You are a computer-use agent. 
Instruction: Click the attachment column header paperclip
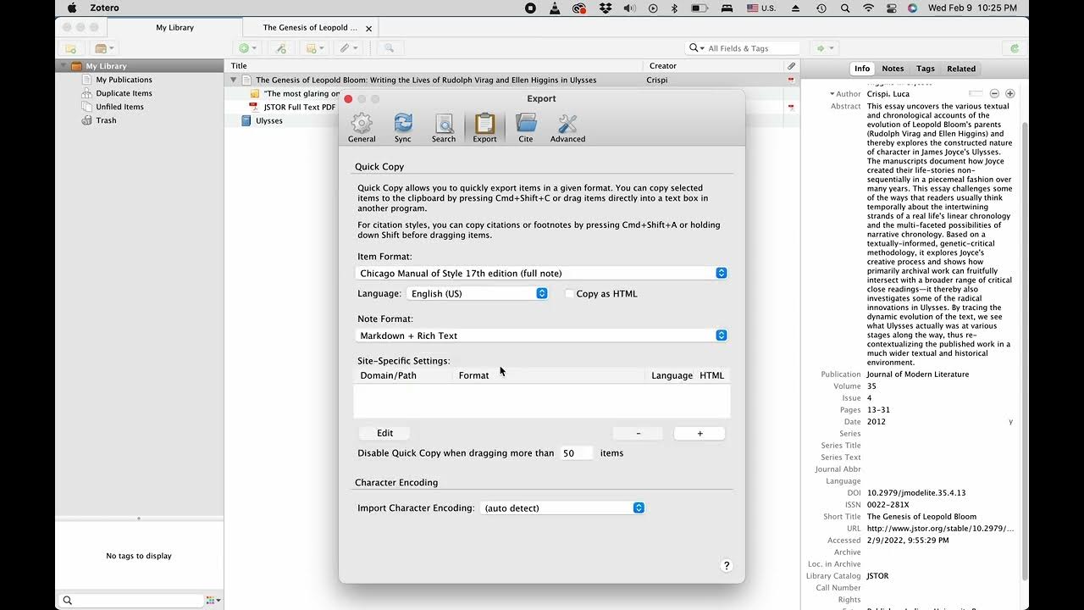pos(791,65)
